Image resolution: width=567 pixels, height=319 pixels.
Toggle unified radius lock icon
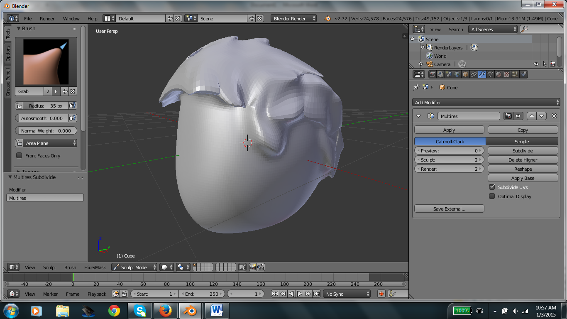(19, 106)
